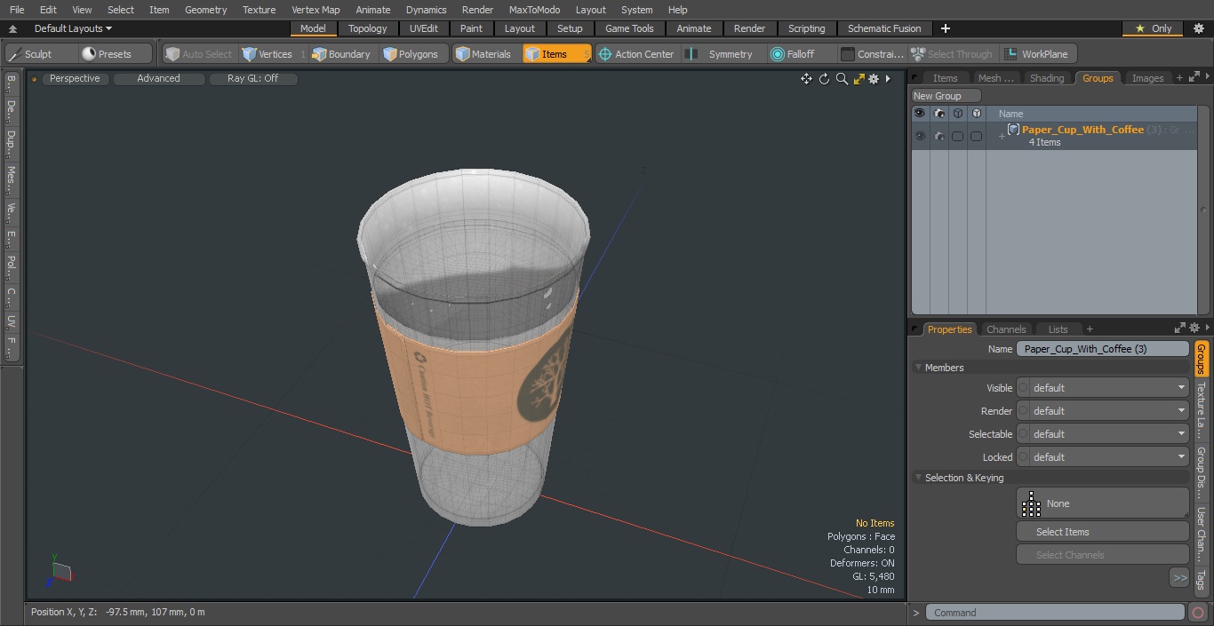This screenshot has height=626, width=1214.
Task: Open the Advanced shading style dropdown
Action: [x=158, y=78]
